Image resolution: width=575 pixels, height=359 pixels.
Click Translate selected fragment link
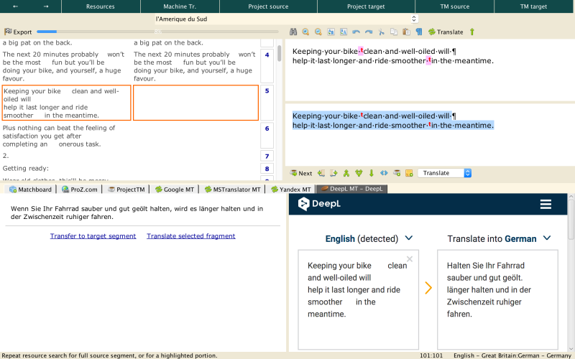pos(191,236)
